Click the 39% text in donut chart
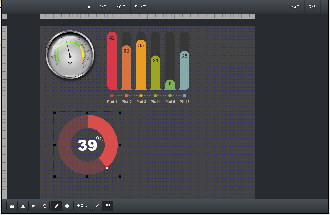The image size is (330, 215). click(90, 144)
